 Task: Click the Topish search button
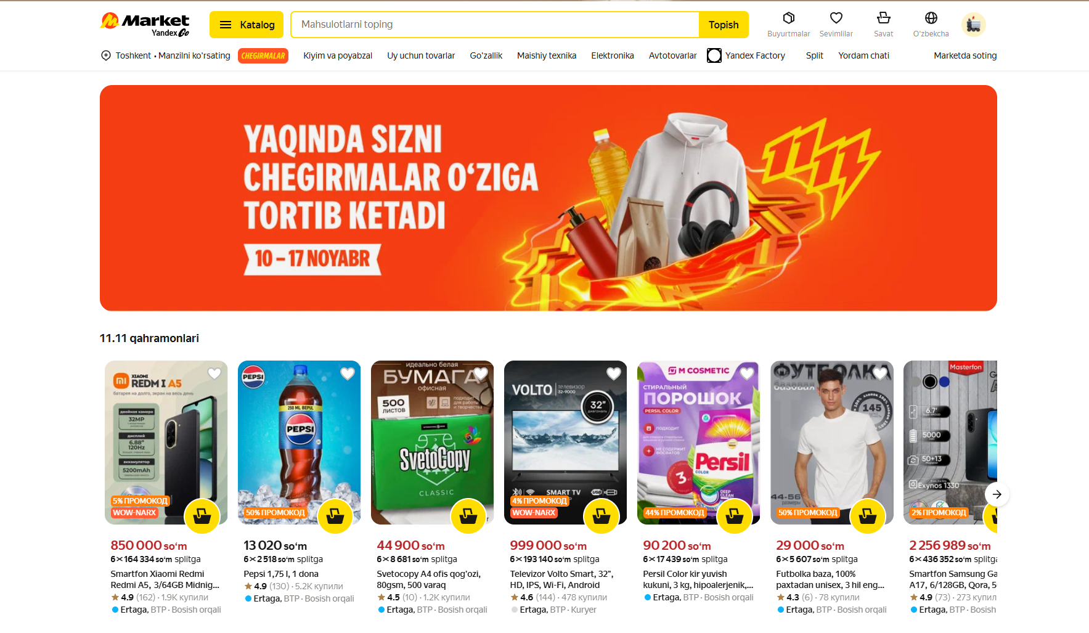click(x=724, y=25)
